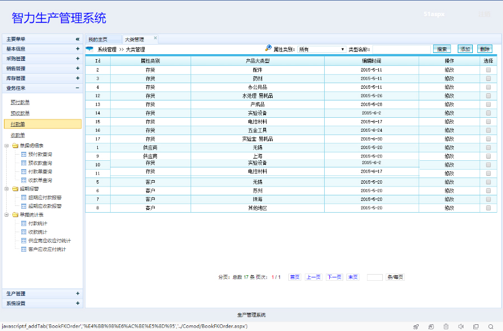Tick the checkbox for row Id 7 珠海
Image resolution: width=503 pixels, height=331 pixels.
[x=488, y=199]
